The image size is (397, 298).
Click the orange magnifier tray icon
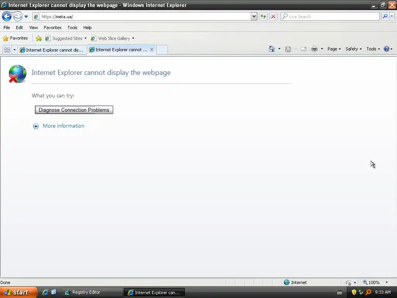368,292
